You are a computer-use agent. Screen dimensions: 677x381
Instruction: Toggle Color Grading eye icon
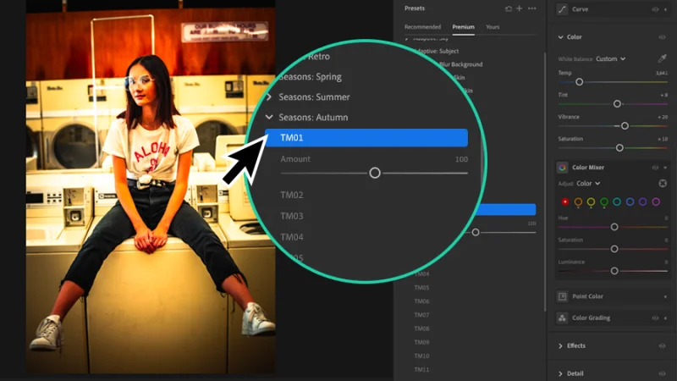pyautogui.click(x=655, y=318)
